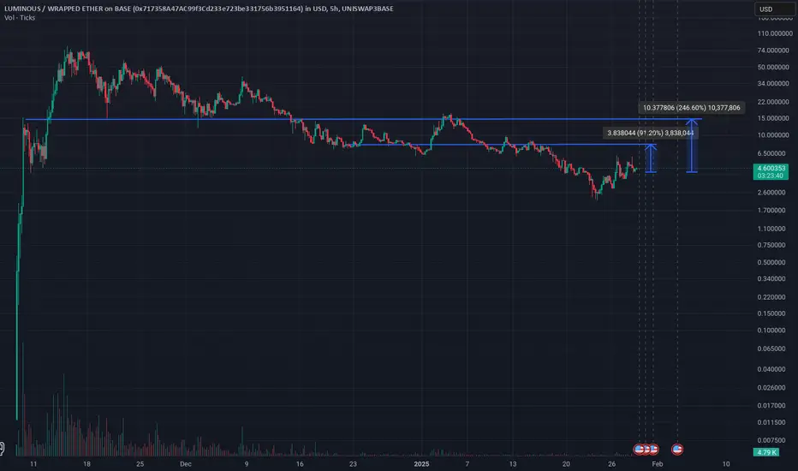Open the isolated US flag event in February
The width and height of the screenshot is (798, 471).
pos(677,449)
